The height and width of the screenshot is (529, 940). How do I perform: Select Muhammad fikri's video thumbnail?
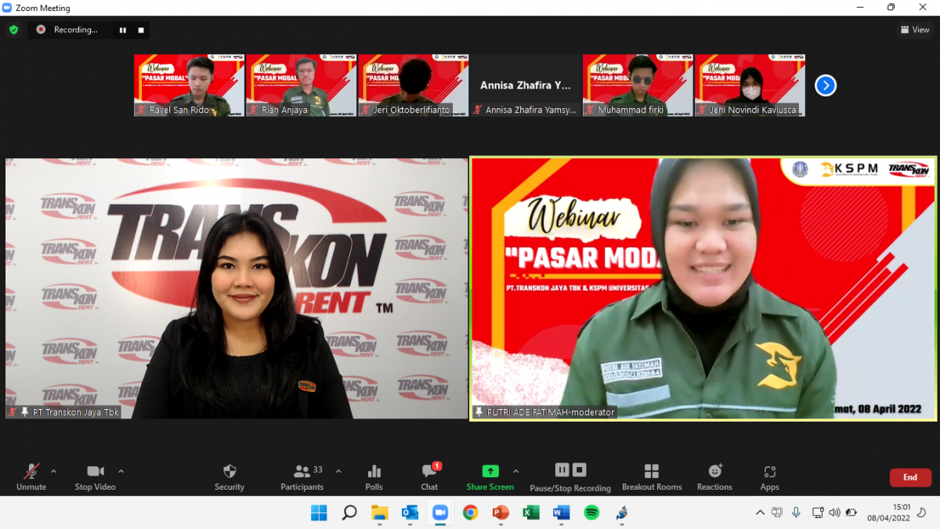pyautogui.click(x=638, y=85)
